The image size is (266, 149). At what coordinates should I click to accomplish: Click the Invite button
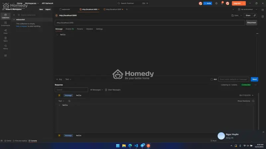click(207, 3)
